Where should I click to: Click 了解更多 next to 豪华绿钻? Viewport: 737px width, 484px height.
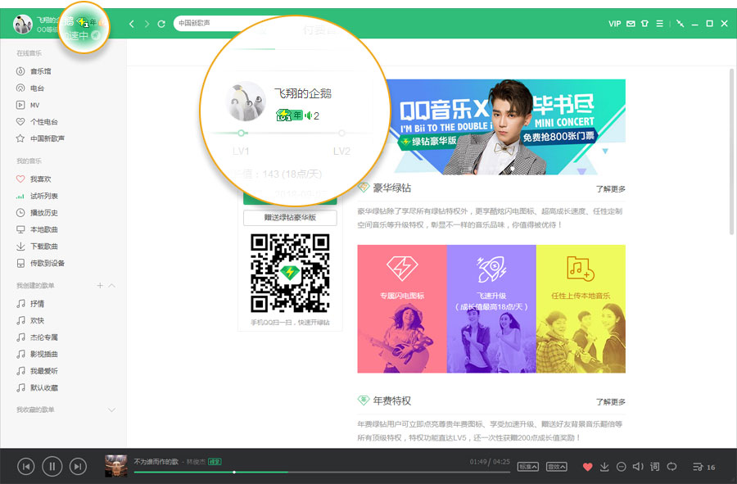610,189
